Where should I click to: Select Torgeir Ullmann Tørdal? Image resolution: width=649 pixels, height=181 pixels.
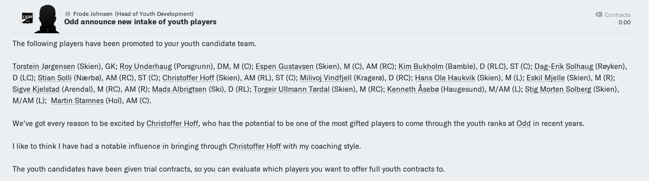[x=291, y=89]
